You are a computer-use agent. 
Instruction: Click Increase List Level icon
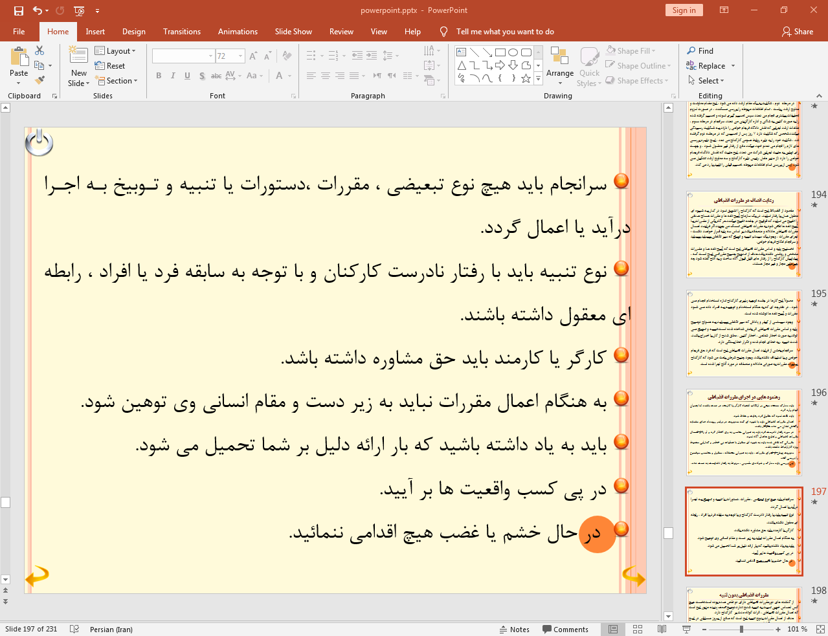point(372,56)
